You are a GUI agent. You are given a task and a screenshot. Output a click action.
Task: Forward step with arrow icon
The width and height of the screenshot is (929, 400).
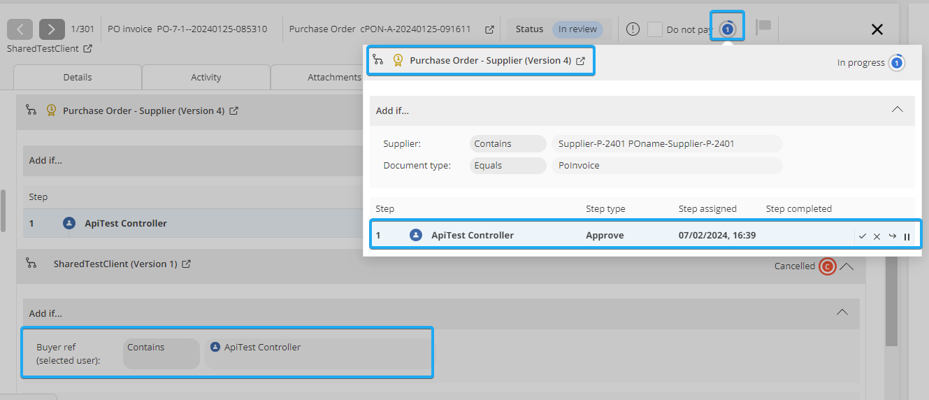893,236
